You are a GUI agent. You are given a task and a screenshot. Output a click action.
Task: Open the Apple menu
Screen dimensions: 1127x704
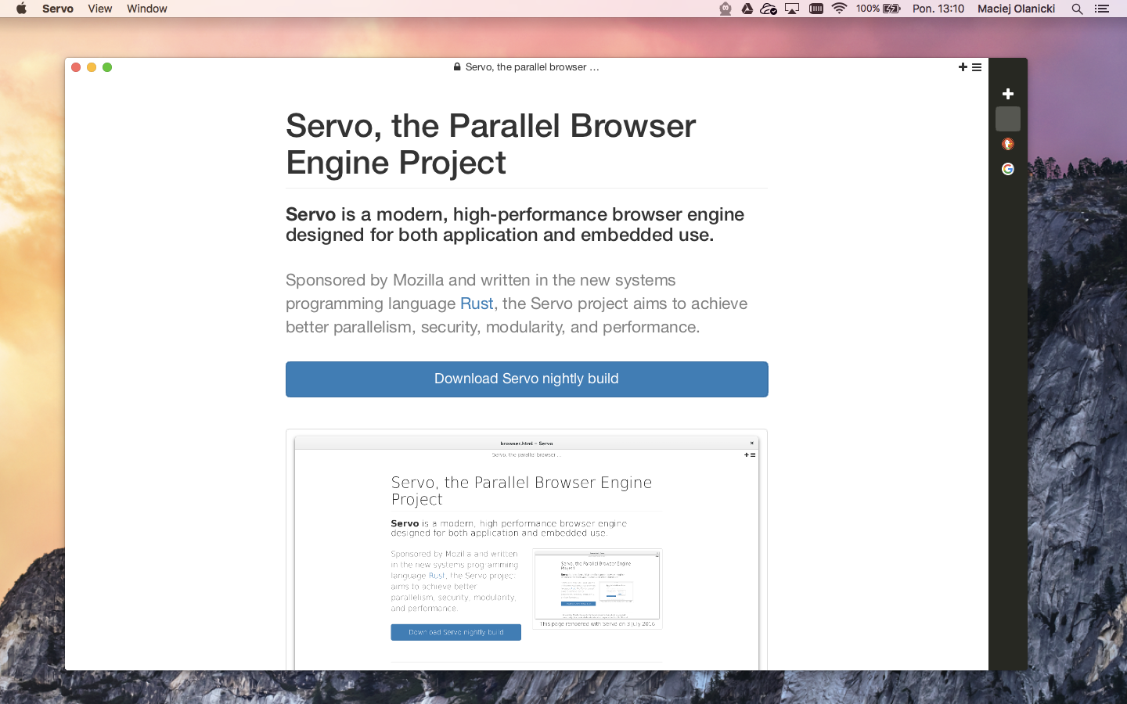pos(21,9)
